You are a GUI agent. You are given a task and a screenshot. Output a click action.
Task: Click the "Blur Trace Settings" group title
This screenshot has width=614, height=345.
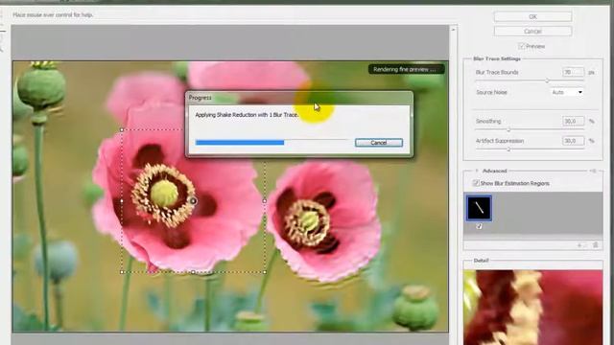coord(497,58)
